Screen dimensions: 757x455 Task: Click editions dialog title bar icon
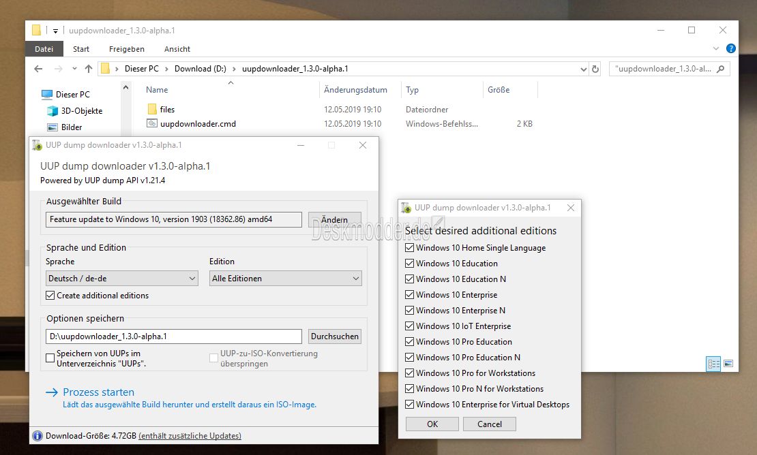(x=406, y=208)
